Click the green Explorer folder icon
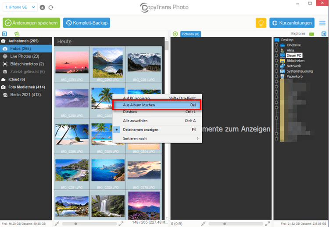Screen dimensions: 329x227 pos(311,34)
